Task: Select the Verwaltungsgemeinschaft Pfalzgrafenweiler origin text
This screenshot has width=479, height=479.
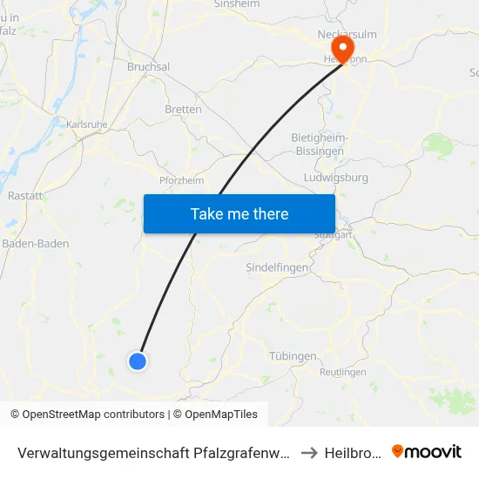Action: click(153, 453)
